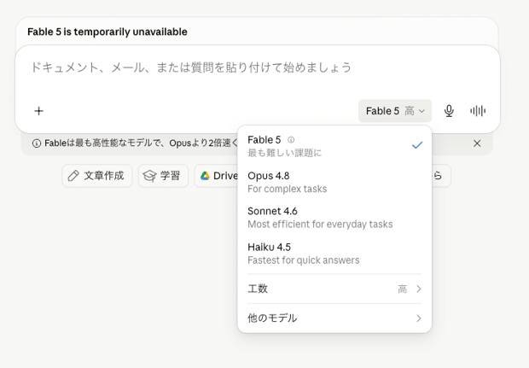Open voice mode waveform icon
529x368 pixels.
478,111
